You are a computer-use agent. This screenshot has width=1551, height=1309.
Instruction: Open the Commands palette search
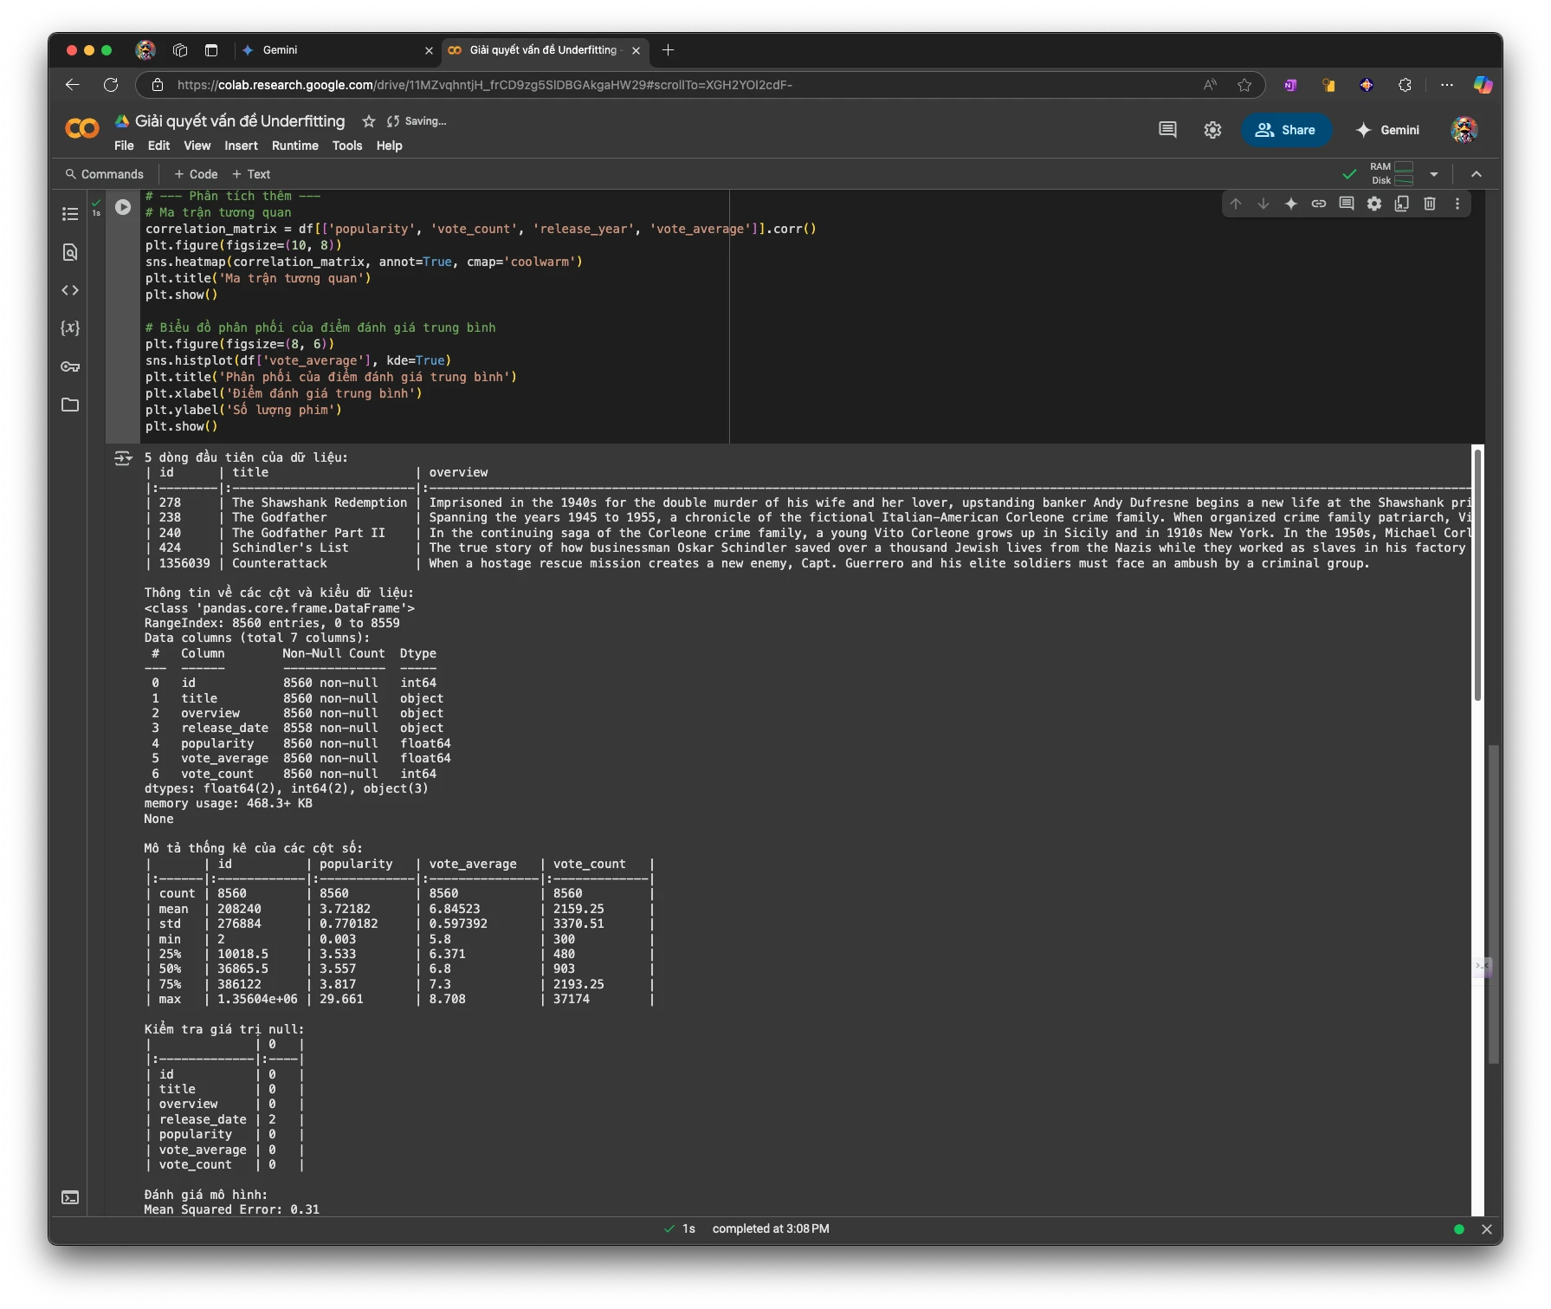pos(104,174)
